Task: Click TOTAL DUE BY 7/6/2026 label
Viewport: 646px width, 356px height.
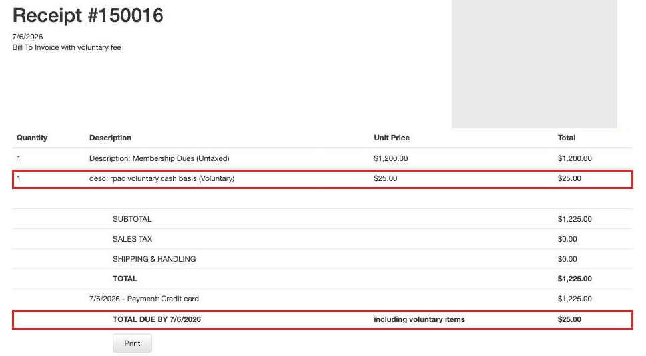Action: point(157,319)
